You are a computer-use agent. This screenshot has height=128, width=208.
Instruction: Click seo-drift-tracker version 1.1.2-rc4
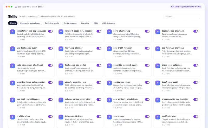118,57
